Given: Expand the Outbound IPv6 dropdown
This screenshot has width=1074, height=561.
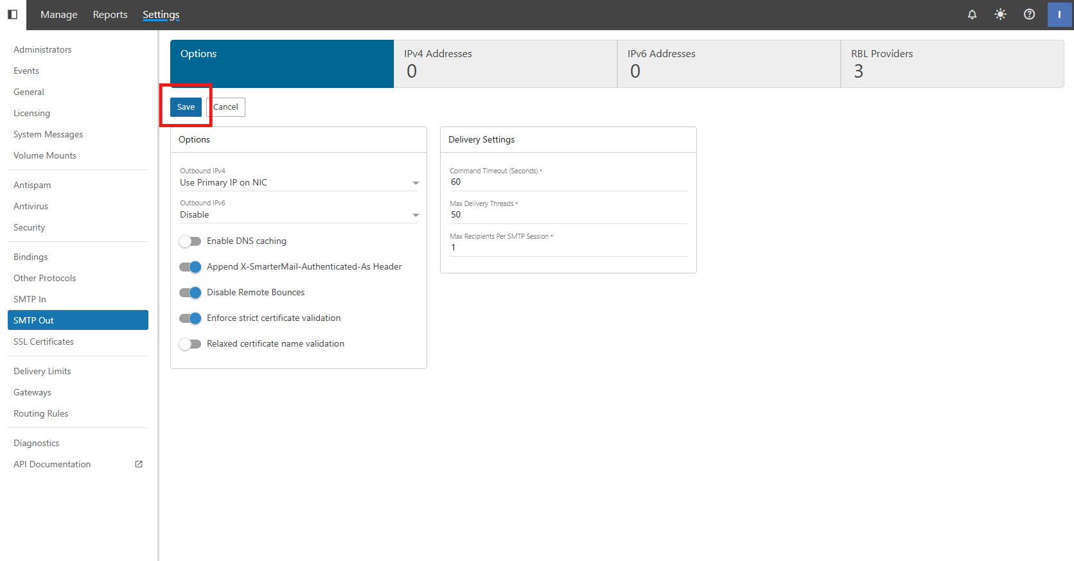Looking at the screenshot, I should (299, 215).
